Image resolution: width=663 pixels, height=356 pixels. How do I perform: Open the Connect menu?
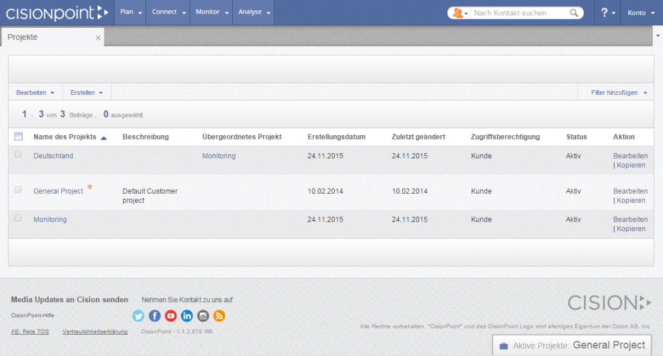[x=168, y=12]
